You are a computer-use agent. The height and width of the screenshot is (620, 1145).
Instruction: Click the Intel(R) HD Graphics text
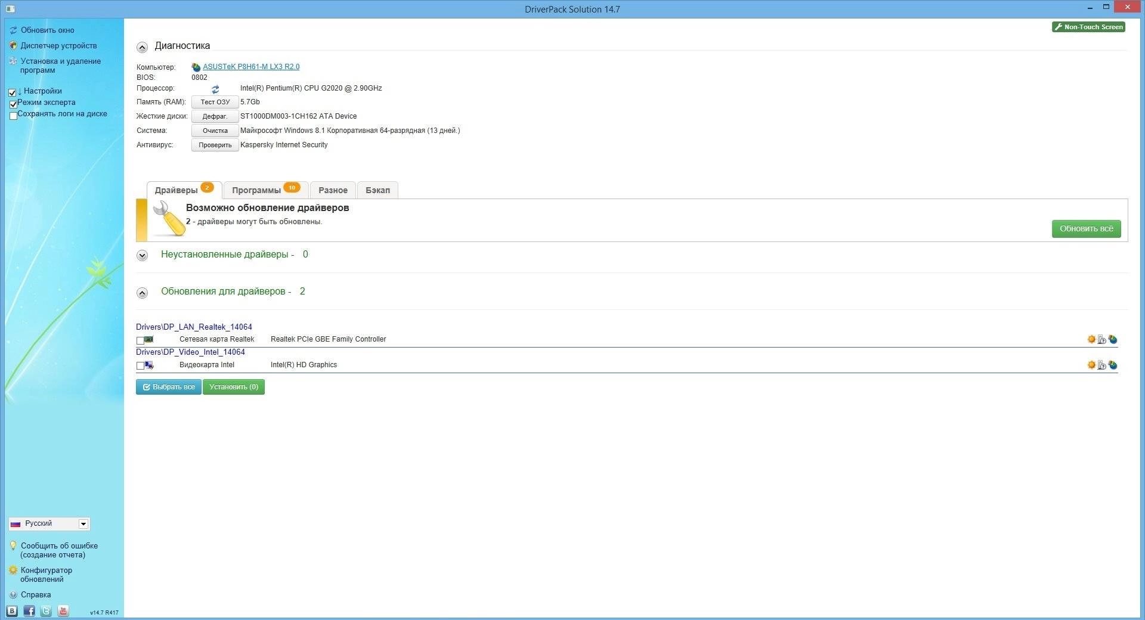coord(304,365)
